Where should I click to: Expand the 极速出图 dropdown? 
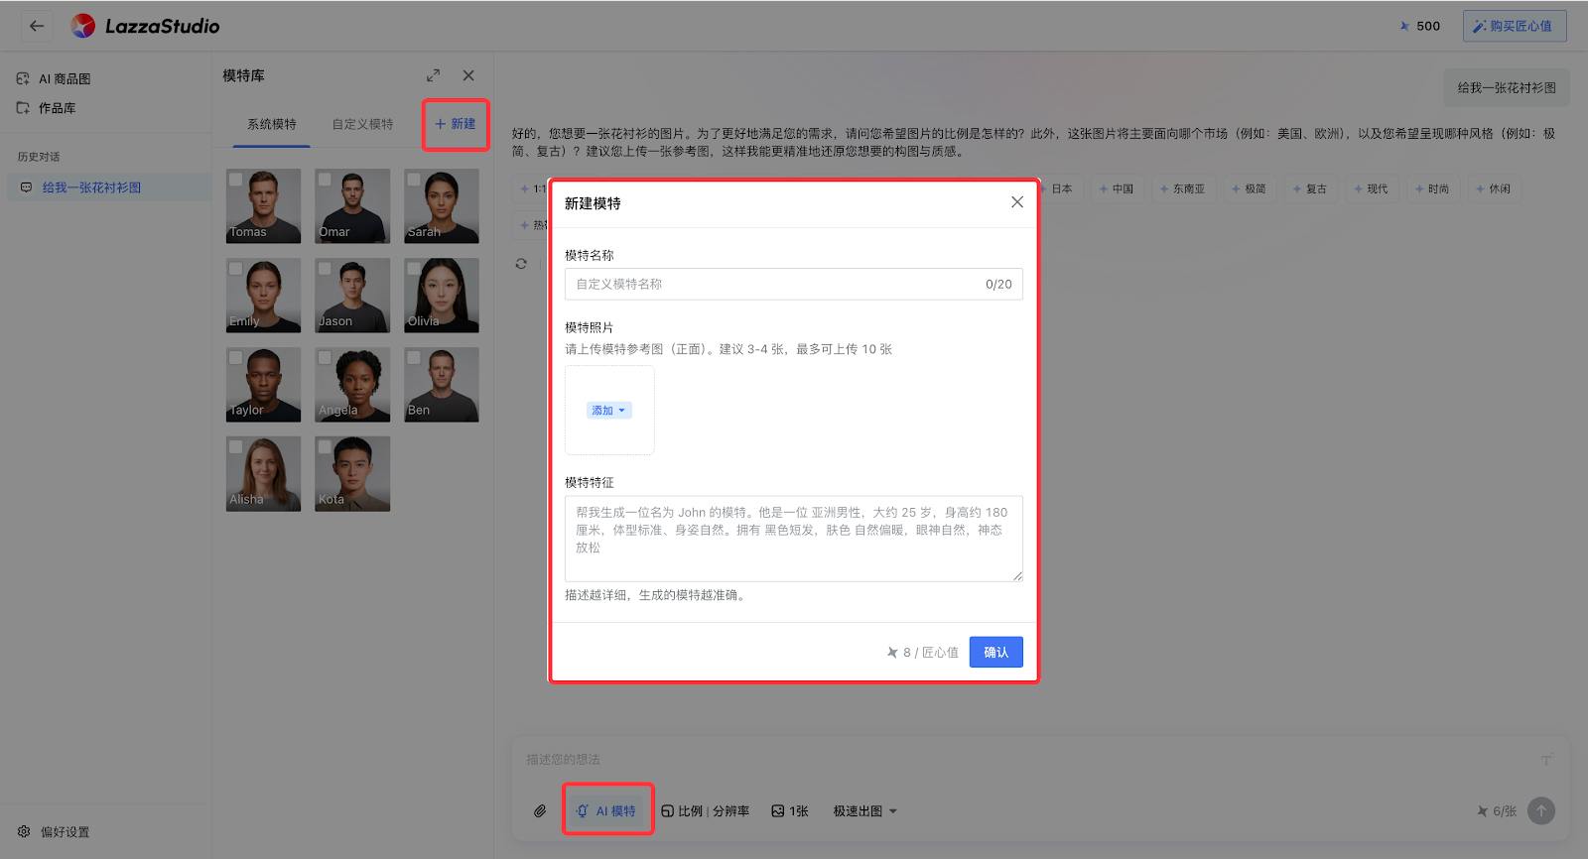pos(864,811)
